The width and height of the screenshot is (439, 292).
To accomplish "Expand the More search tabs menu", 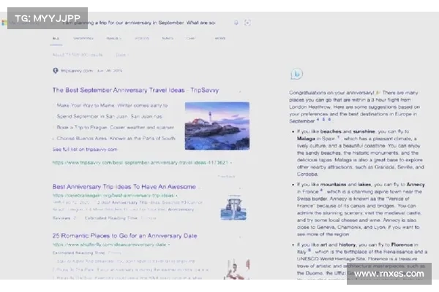I will coord(219,37).
